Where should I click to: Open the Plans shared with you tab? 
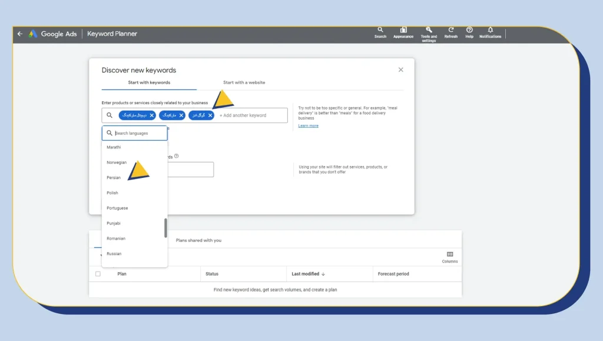[x=198, y=240]
